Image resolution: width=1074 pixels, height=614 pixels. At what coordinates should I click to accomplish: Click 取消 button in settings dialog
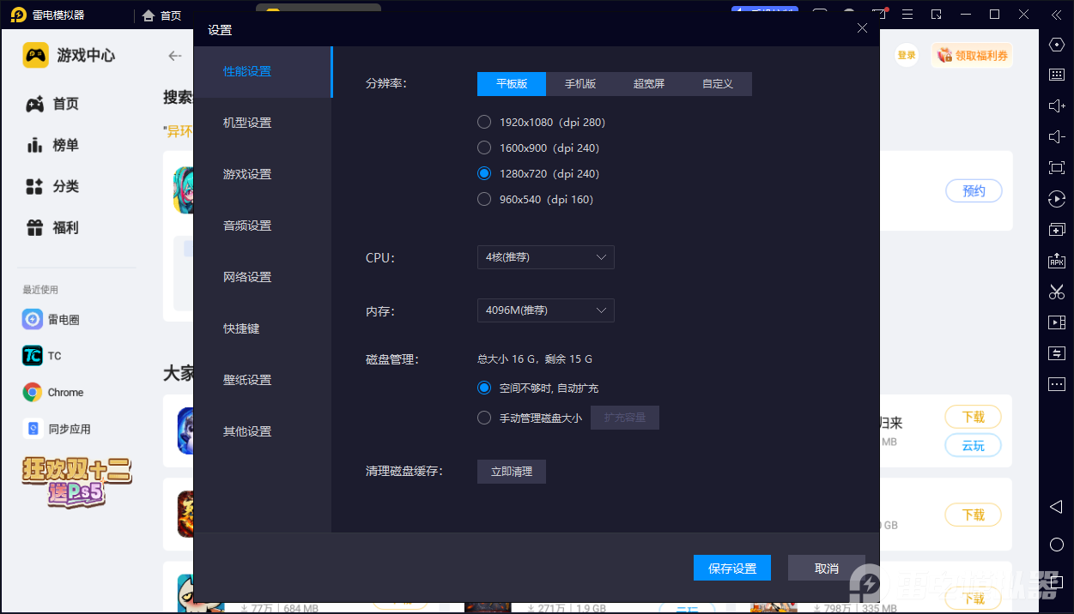tap(827, 569)
